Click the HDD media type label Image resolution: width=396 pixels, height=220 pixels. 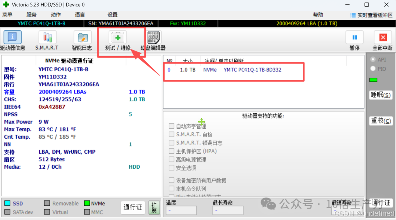[134, 167]
